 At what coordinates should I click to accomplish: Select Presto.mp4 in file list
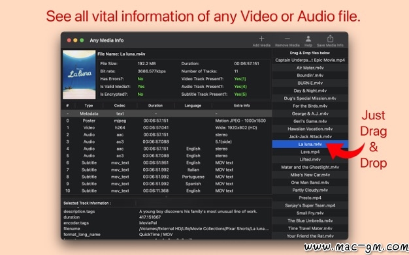pos(310,198)
